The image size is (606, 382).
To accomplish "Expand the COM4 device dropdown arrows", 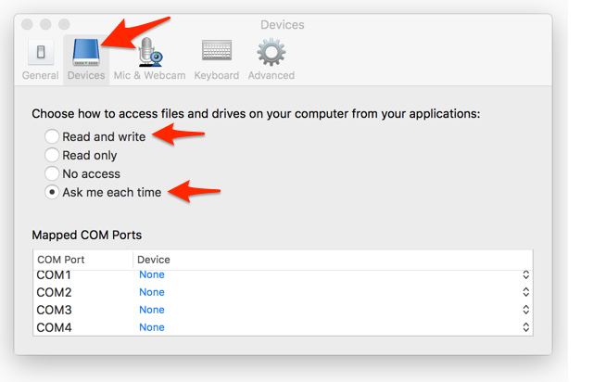I will pyautogui.click(x=525, y=327).
